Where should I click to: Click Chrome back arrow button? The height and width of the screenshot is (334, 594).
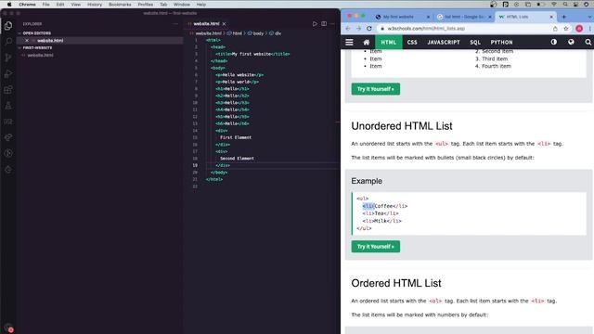point(348,29)
